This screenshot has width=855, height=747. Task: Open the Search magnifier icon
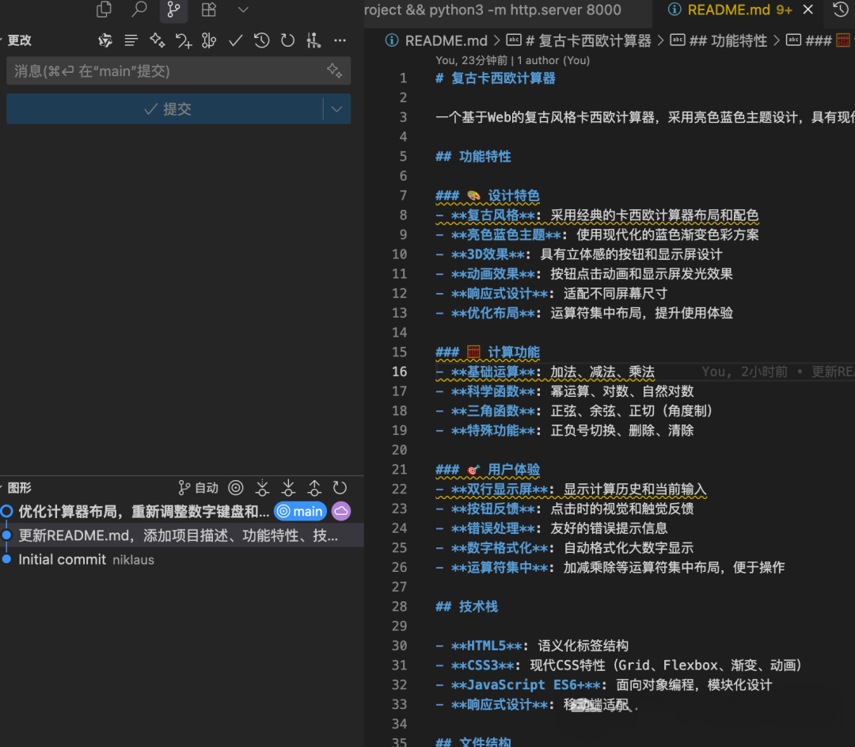tap(139, 10)
